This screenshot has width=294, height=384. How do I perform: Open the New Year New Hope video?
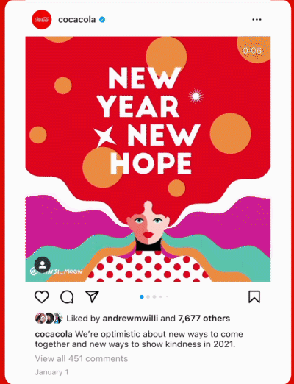148,159
